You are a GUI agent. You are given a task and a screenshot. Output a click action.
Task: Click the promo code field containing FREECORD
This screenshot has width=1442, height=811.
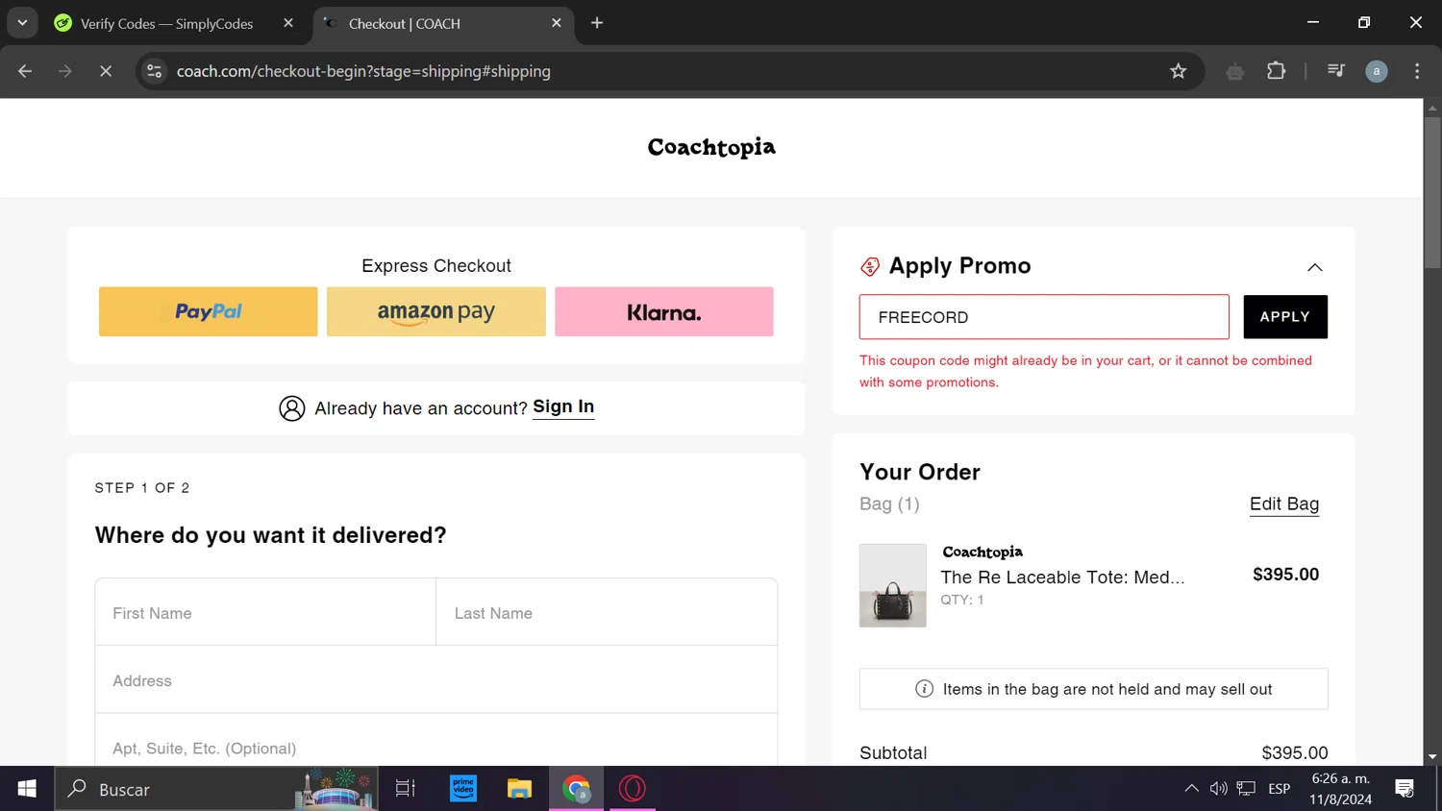coord(1044,317)
